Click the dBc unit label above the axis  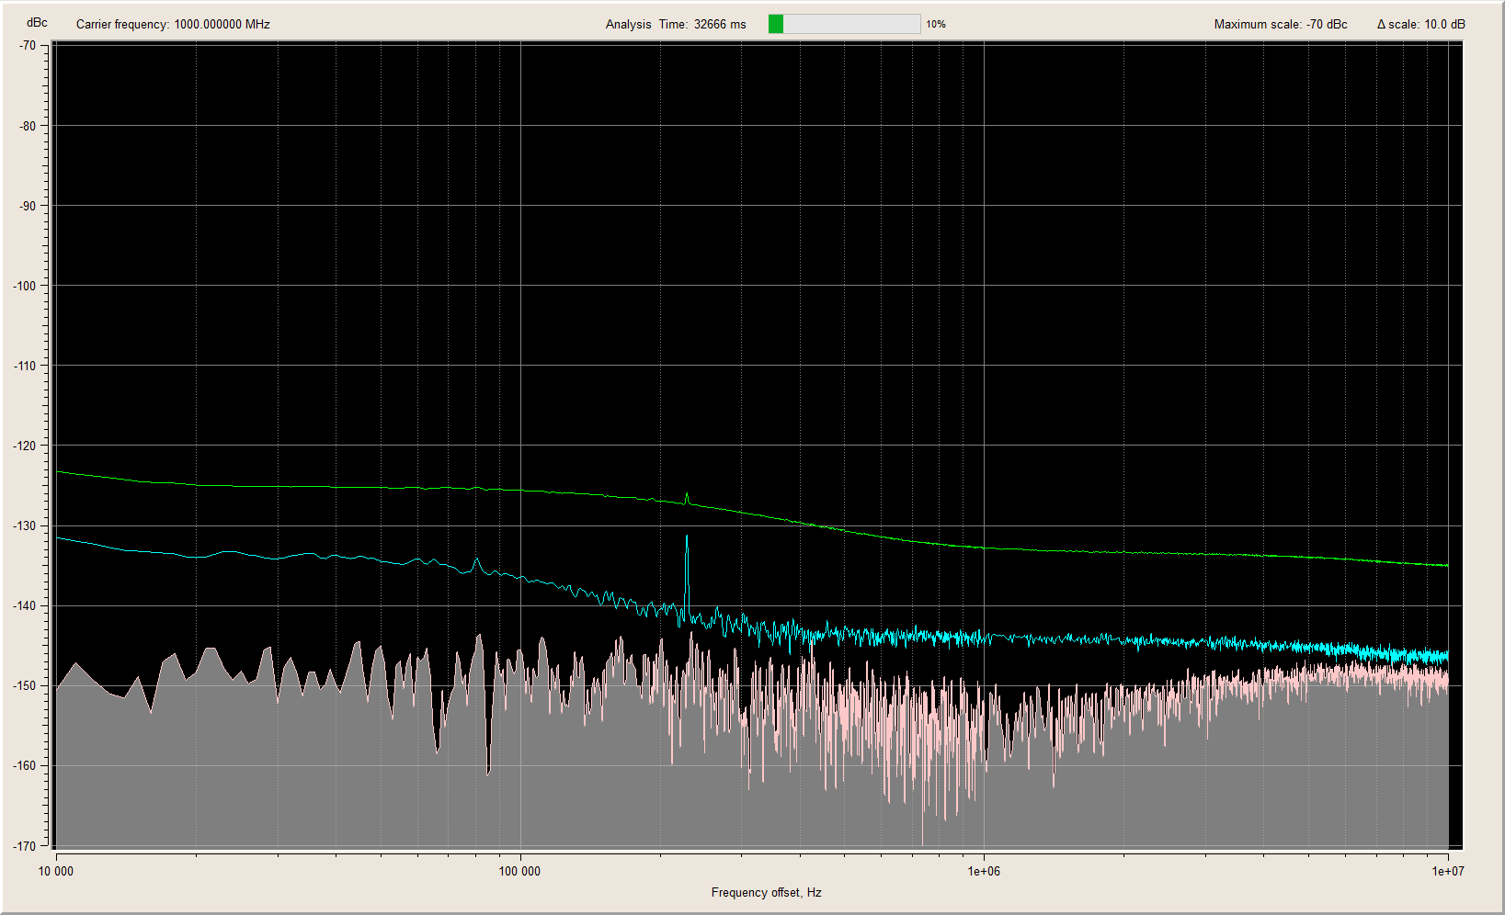37,22
